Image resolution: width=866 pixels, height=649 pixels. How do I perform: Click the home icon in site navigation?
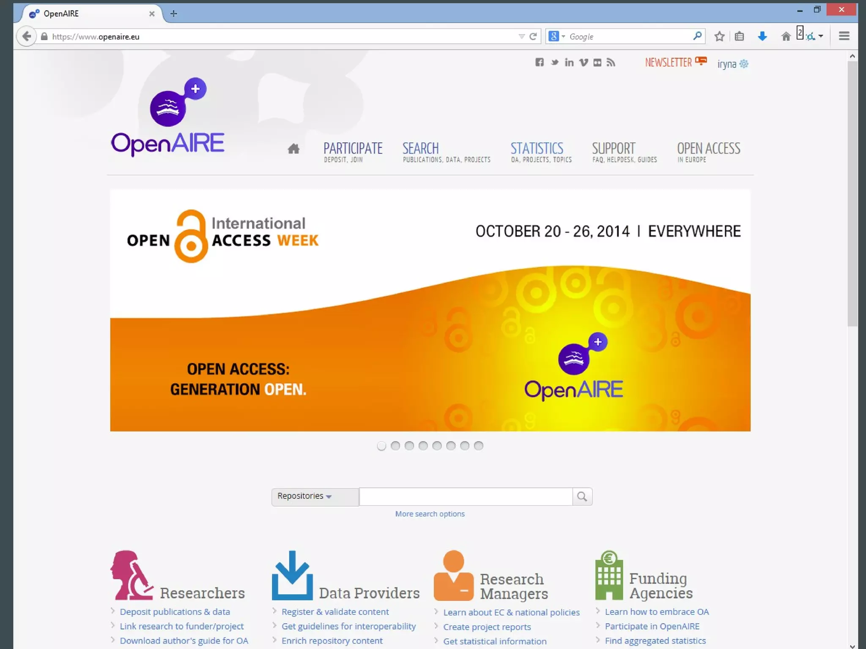point(293,149)
